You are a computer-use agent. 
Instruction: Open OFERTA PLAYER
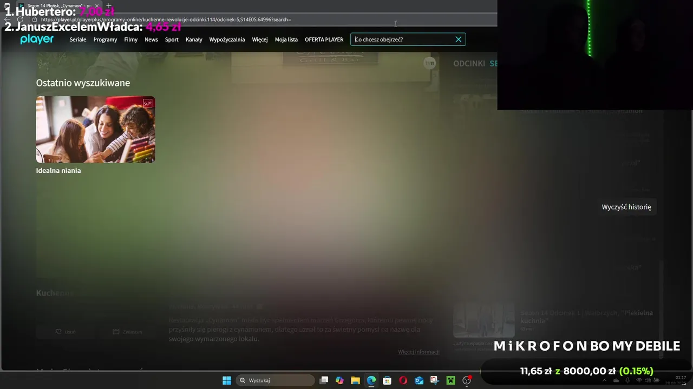(x=324, y=39)
